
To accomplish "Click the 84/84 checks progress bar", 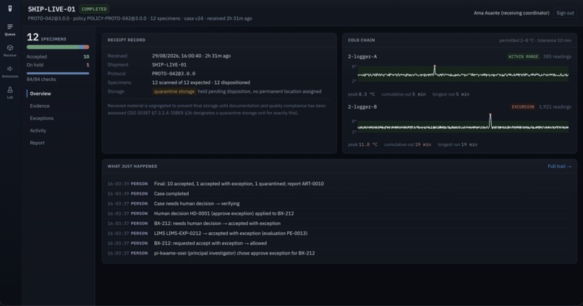I will point(58,73).
